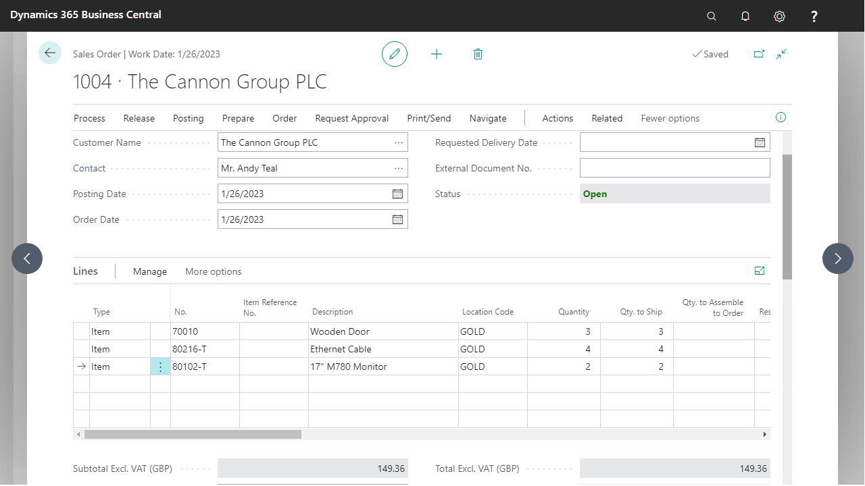865x486 pixels.
Task: Open the Related menu
Action: click(x=607, y=118)
